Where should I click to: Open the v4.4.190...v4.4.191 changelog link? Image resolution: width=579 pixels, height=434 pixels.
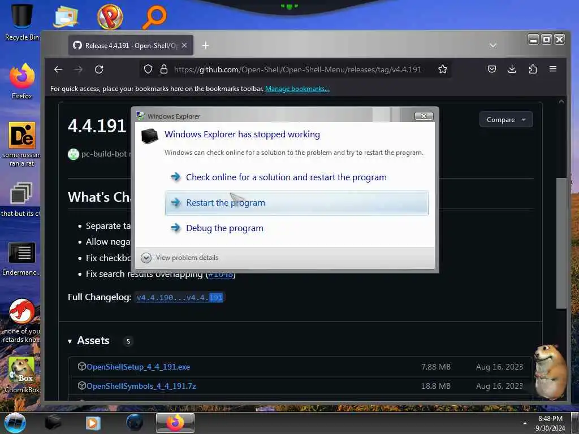[179, 297]
